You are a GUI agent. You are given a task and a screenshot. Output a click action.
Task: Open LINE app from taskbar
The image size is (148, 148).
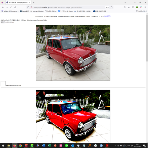(x=67, y=146)
